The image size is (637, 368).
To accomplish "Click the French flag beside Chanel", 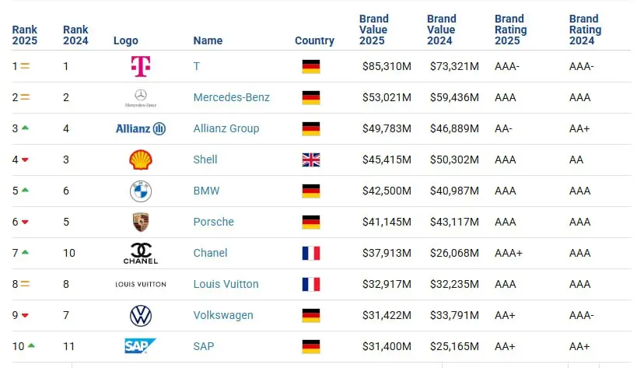I will [310, 253].
